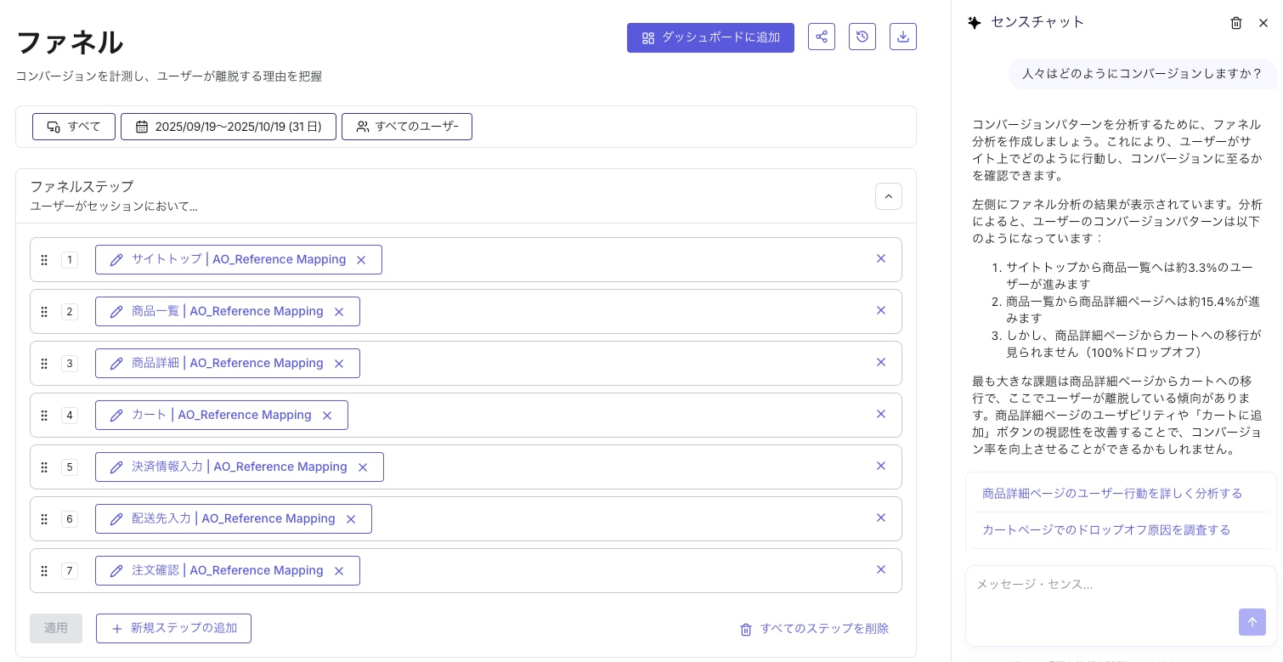Open the history clock icon
This screenshot has height=662, width=1283.
tap(862, 37)
